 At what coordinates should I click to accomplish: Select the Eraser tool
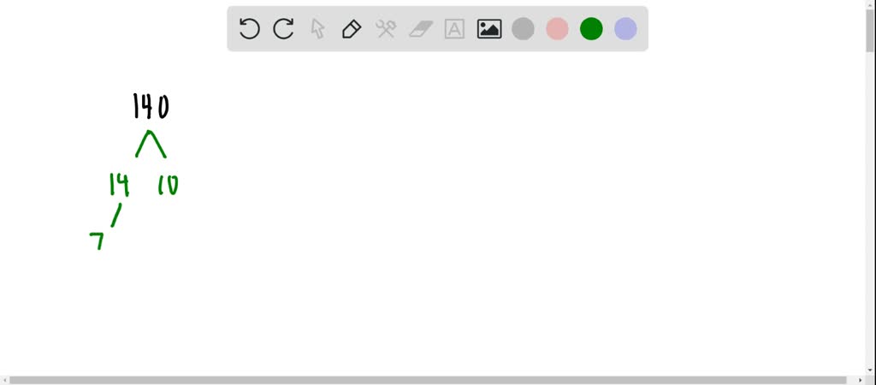(421, 28)
